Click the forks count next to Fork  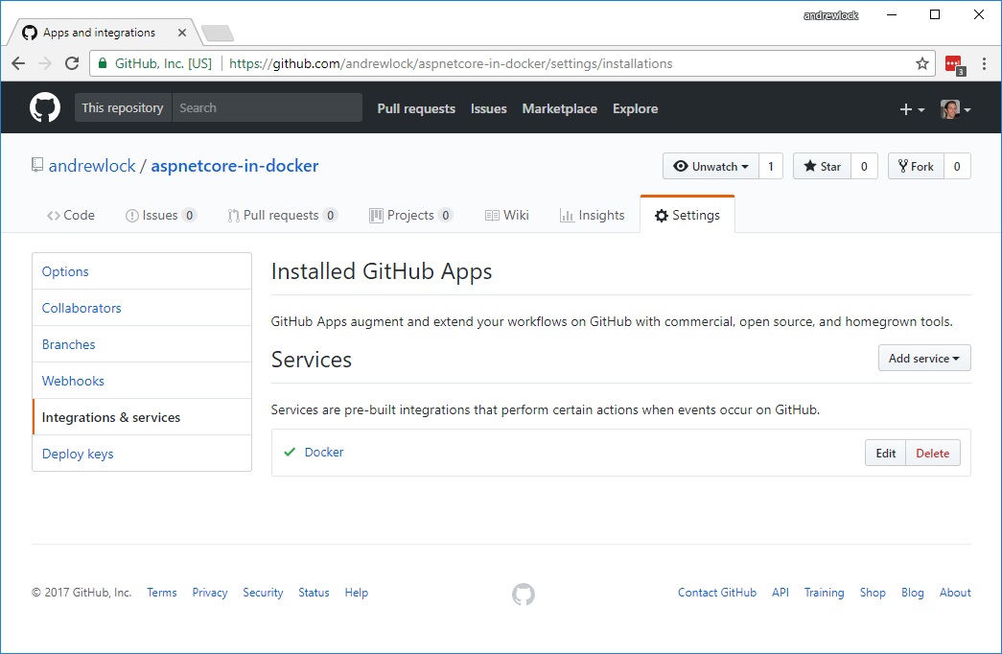957,166
